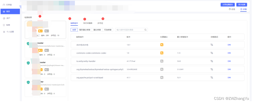
Task: Click the 最小修复版本 column header
Action: (x=182, y=37)
